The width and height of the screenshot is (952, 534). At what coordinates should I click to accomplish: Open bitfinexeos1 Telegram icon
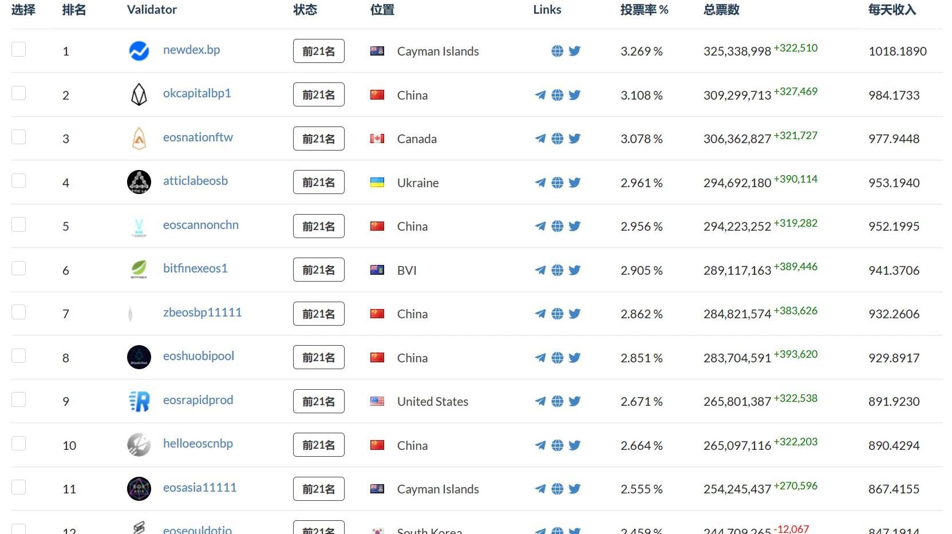(x=540, y=270)
